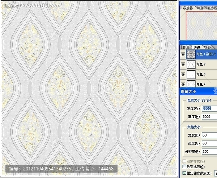The width and height of the screenshot is (217, 178).
Task: Click the 分辨率(R) field showing 250
Action: 209,152
